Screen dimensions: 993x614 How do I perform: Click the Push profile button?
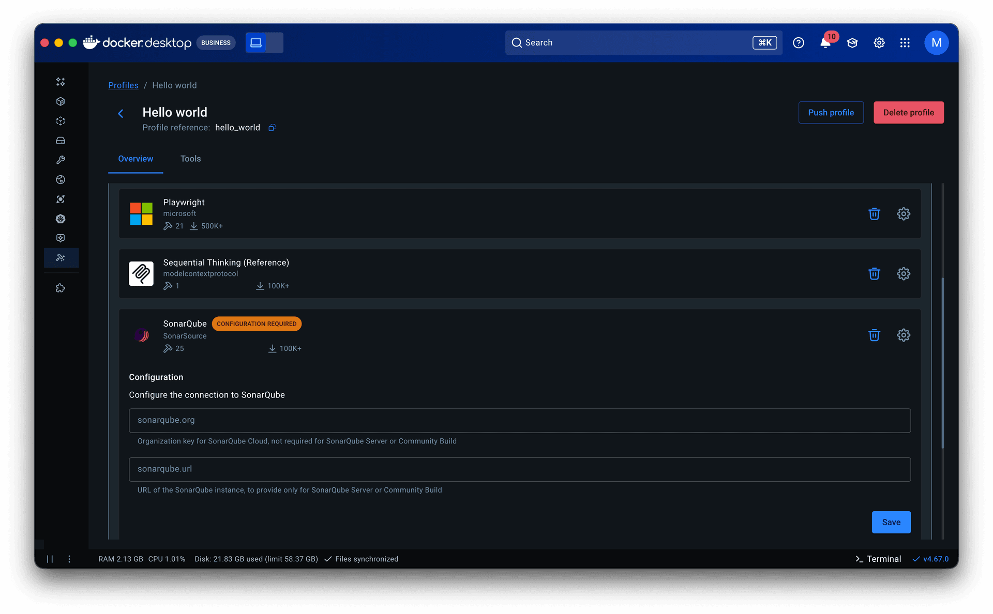[831, 113]
